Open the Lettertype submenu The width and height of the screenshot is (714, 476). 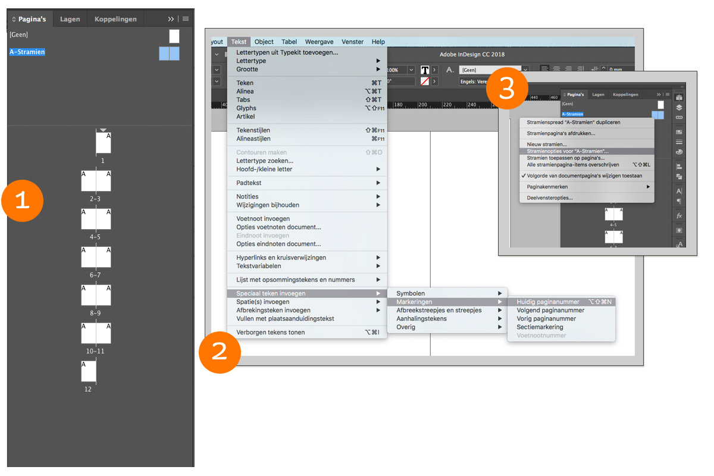(x=307, y=61)
